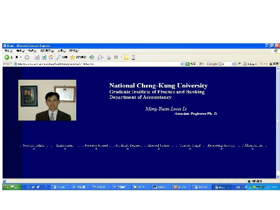Open the Favorites menu bar item
Image resolution: width=280 pixels, height=210 pixels.
[x=47, y=51]
